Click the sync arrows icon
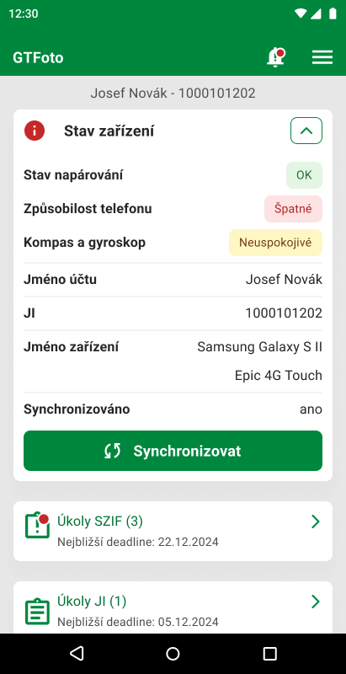Screen dimensions: 346x674 click(113, 451)
